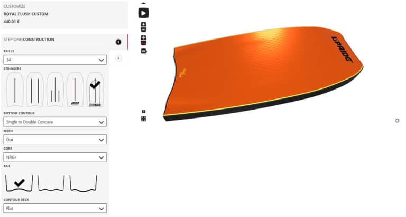The height and width of the screenshot is (217, 406).
Task: Expand the Core NRG+ dropdown
Action: point(54,157)
